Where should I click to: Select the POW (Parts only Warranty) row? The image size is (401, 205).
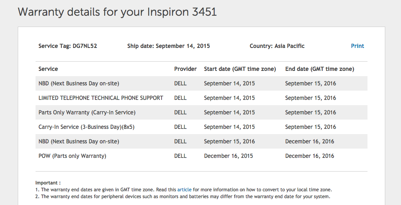[x=201, y=156]
